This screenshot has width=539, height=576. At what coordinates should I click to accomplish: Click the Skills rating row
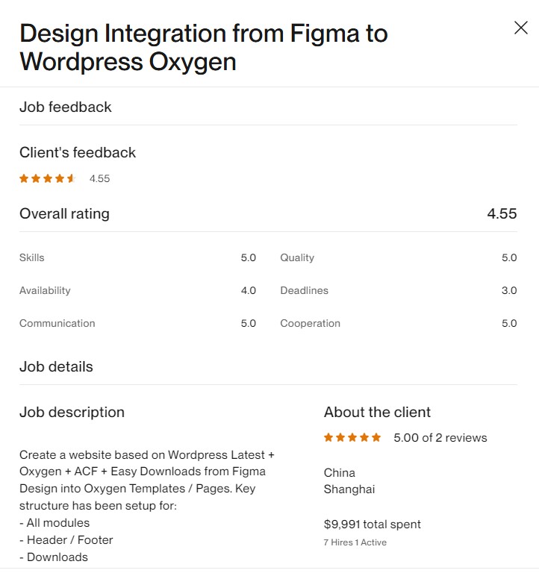coord(137,257)
